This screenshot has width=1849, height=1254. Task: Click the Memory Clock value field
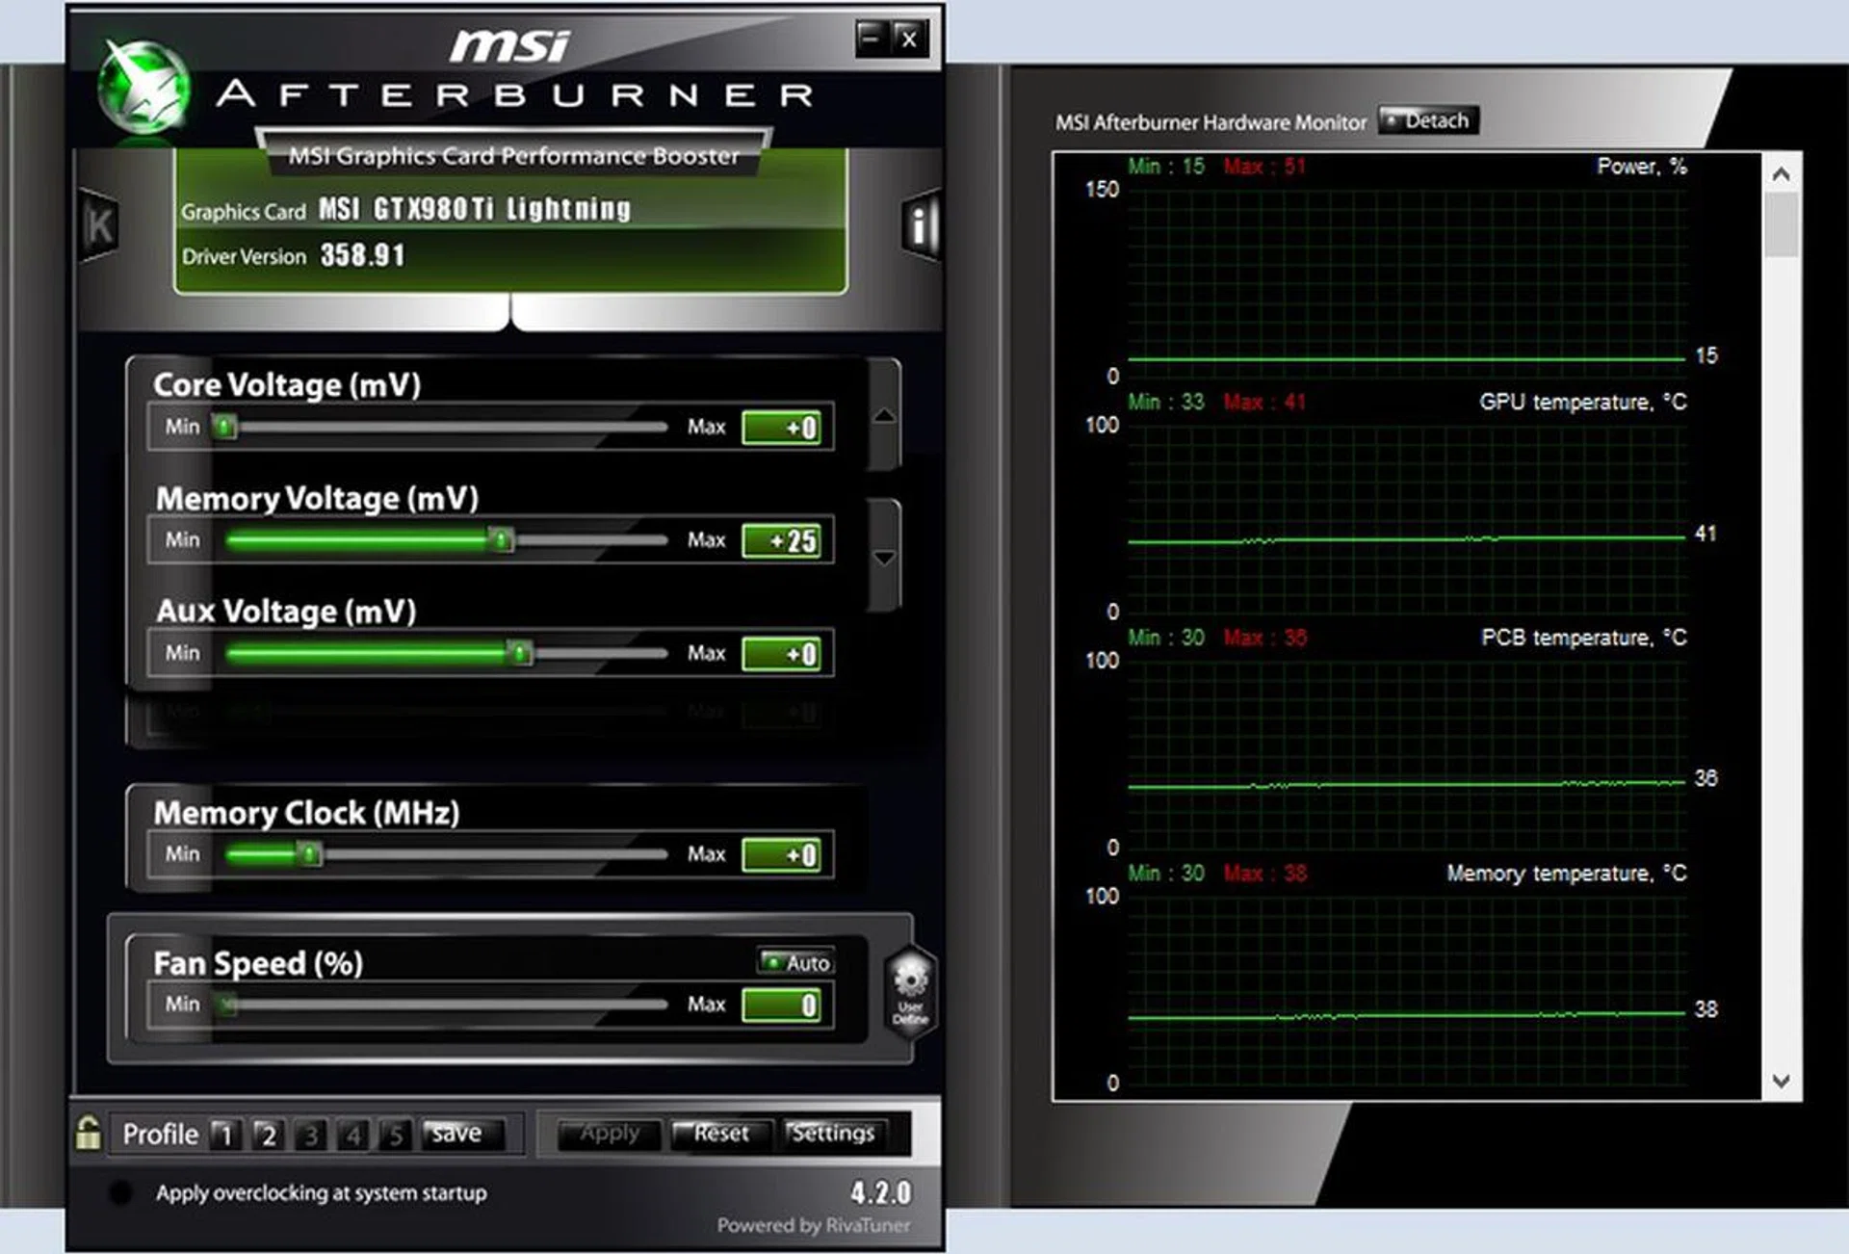(x=782, y=854)
